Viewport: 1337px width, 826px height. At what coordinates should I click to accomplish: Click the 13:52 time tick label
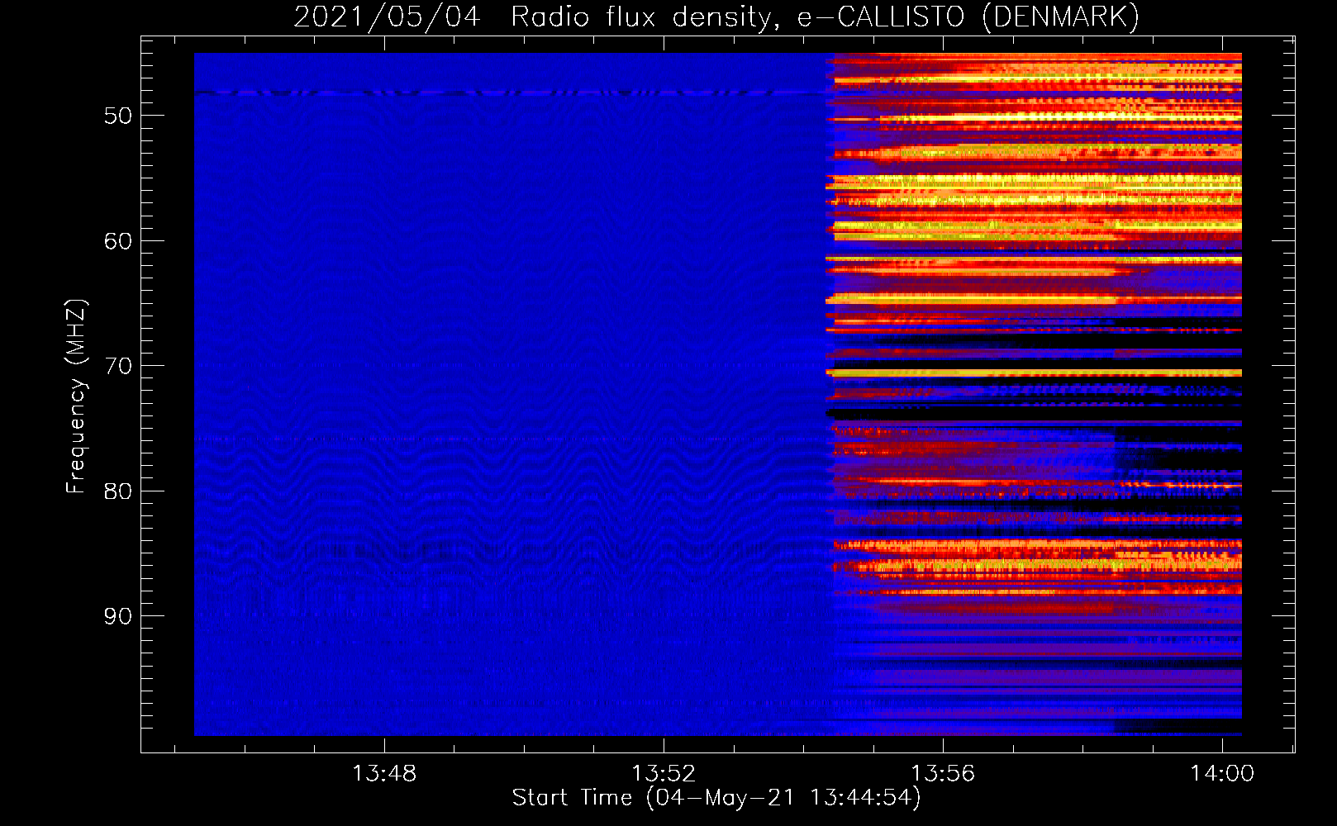664,774
